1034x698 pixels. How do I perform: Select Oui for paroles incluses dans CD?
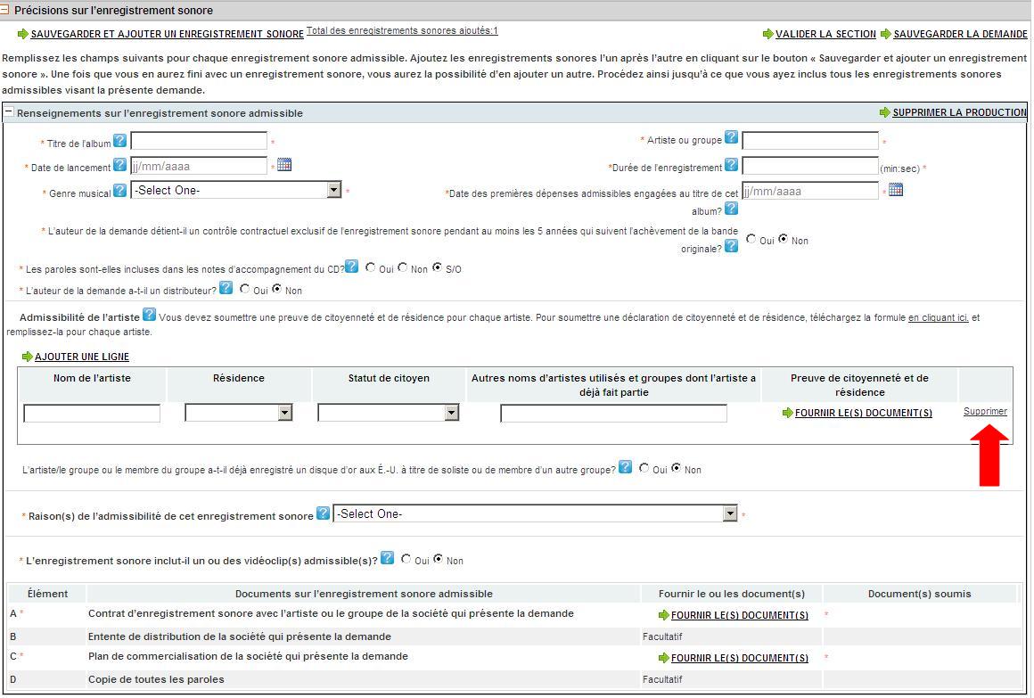[x=371, y=267]
